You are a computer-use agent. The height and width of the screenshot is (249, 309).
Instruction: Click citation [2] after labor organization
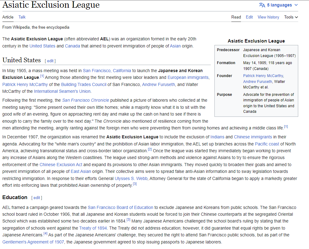[x=150, y=149]
